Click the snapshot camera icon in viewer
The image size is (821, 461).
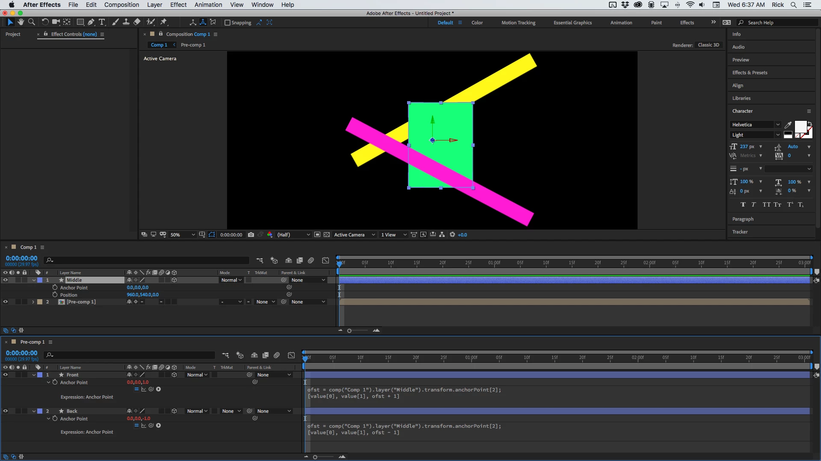click(x=251, y=235)
